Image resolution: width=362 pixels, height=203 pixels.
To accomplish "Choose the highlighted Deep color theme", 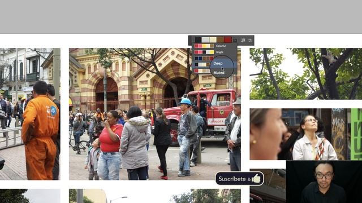I will [x=215, y=64].
